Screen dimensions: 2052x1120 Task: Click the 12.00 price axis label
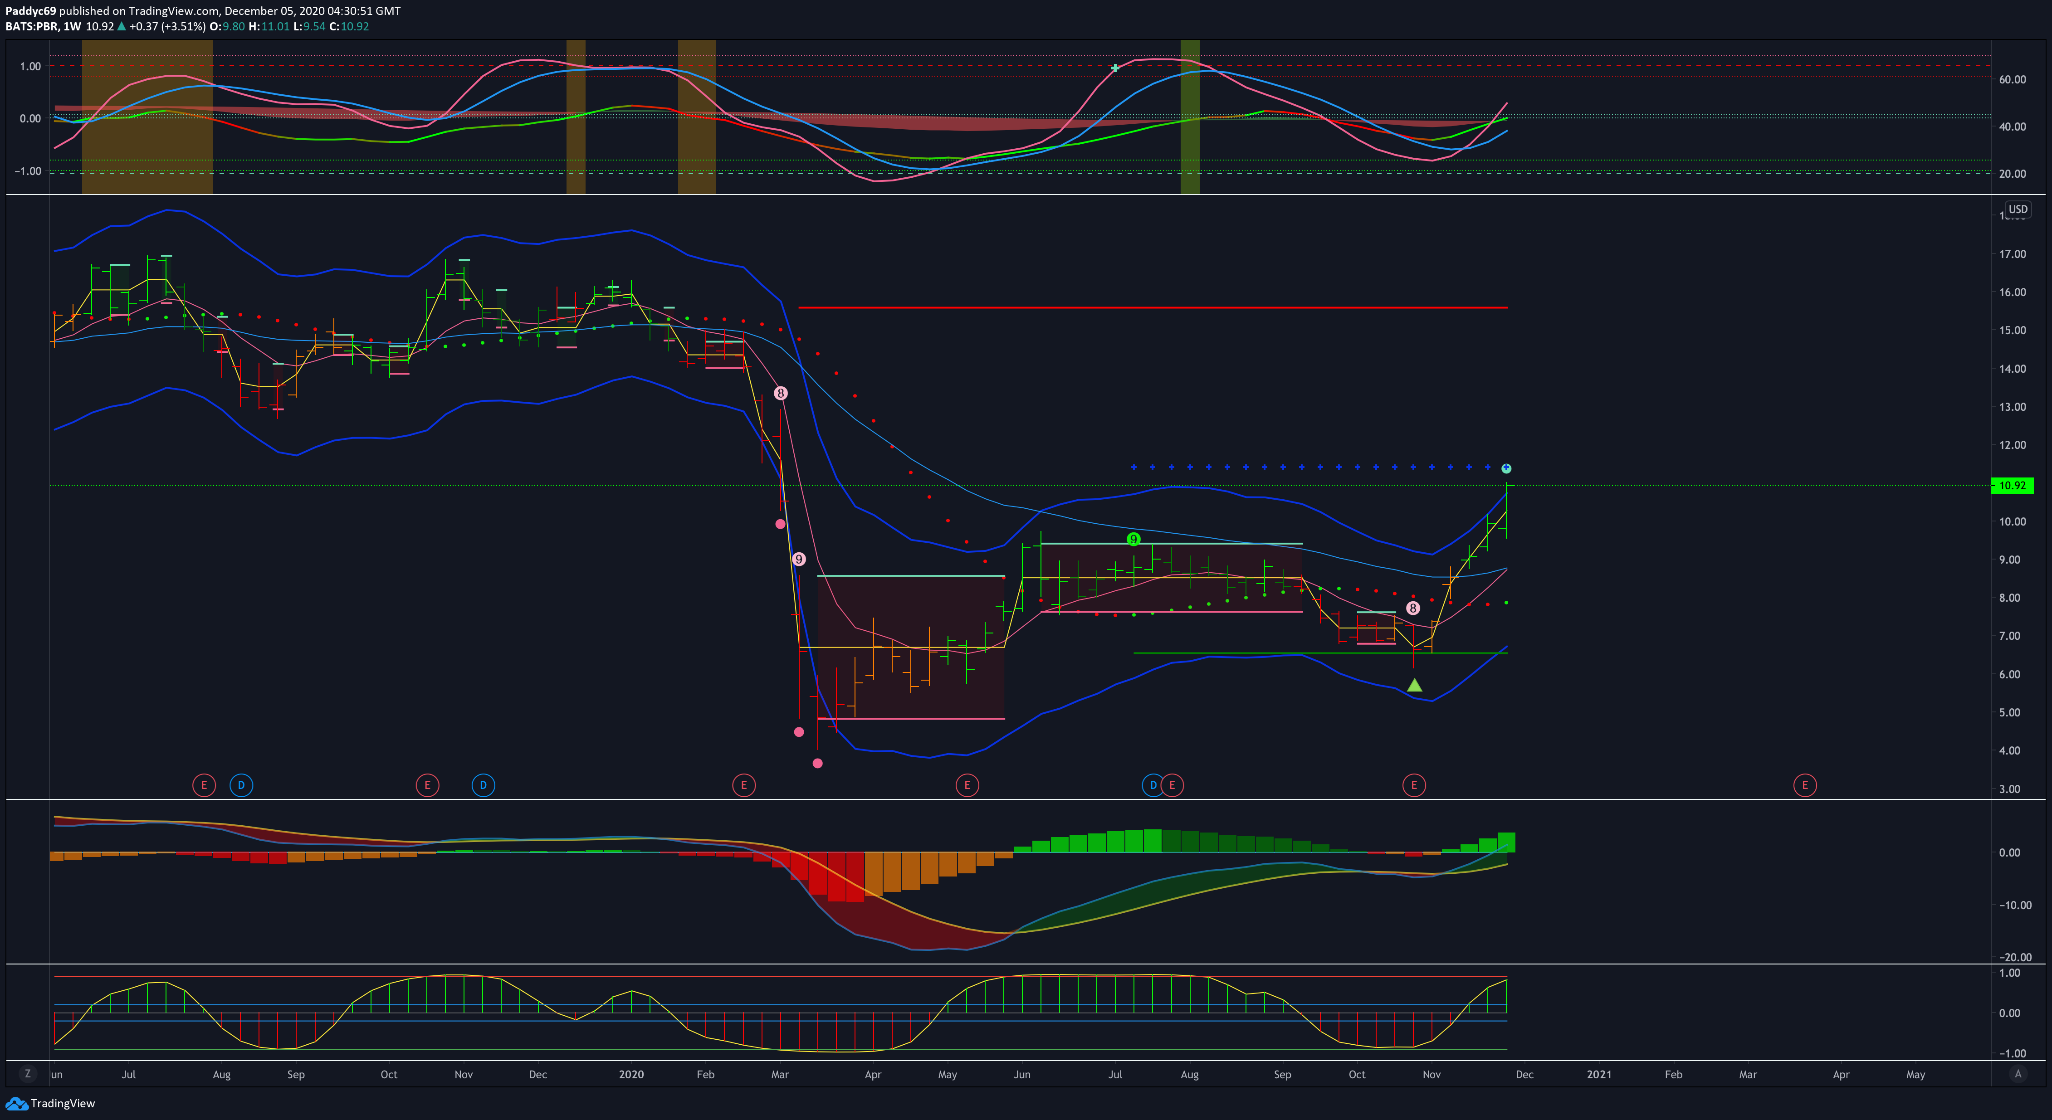[2012, 445]
